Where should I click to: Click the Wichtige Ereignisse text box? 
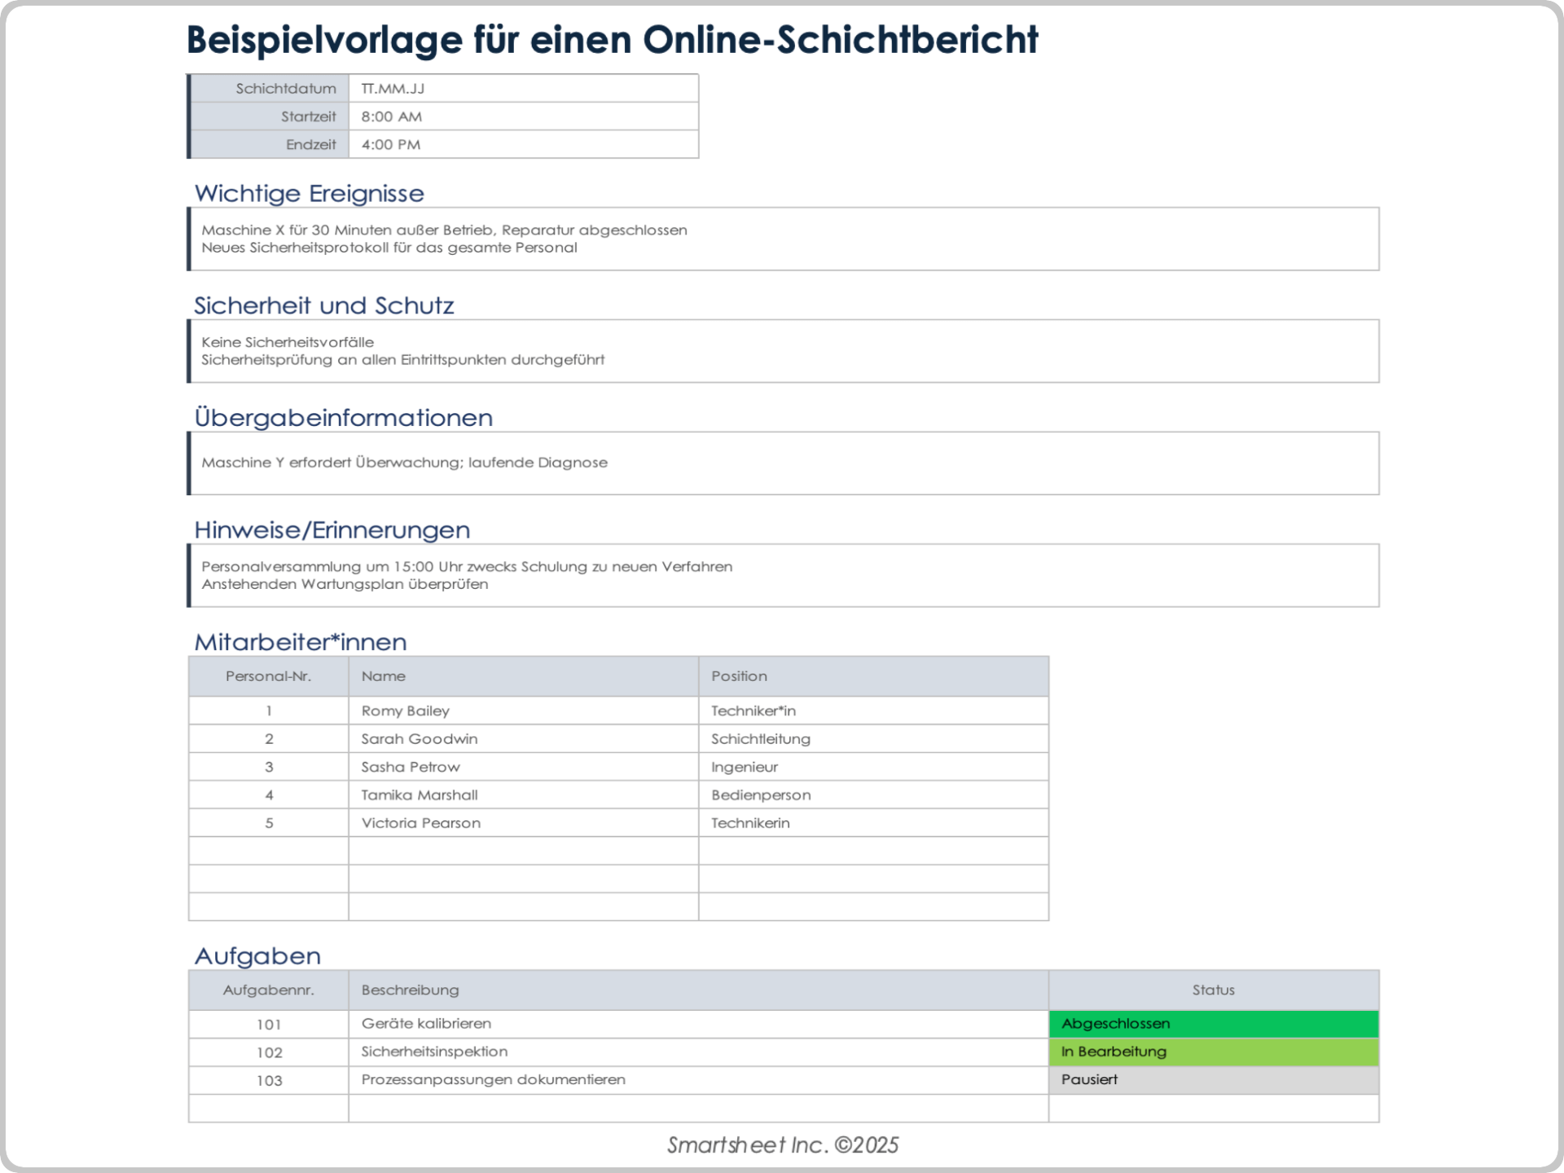tap(782, 239)
